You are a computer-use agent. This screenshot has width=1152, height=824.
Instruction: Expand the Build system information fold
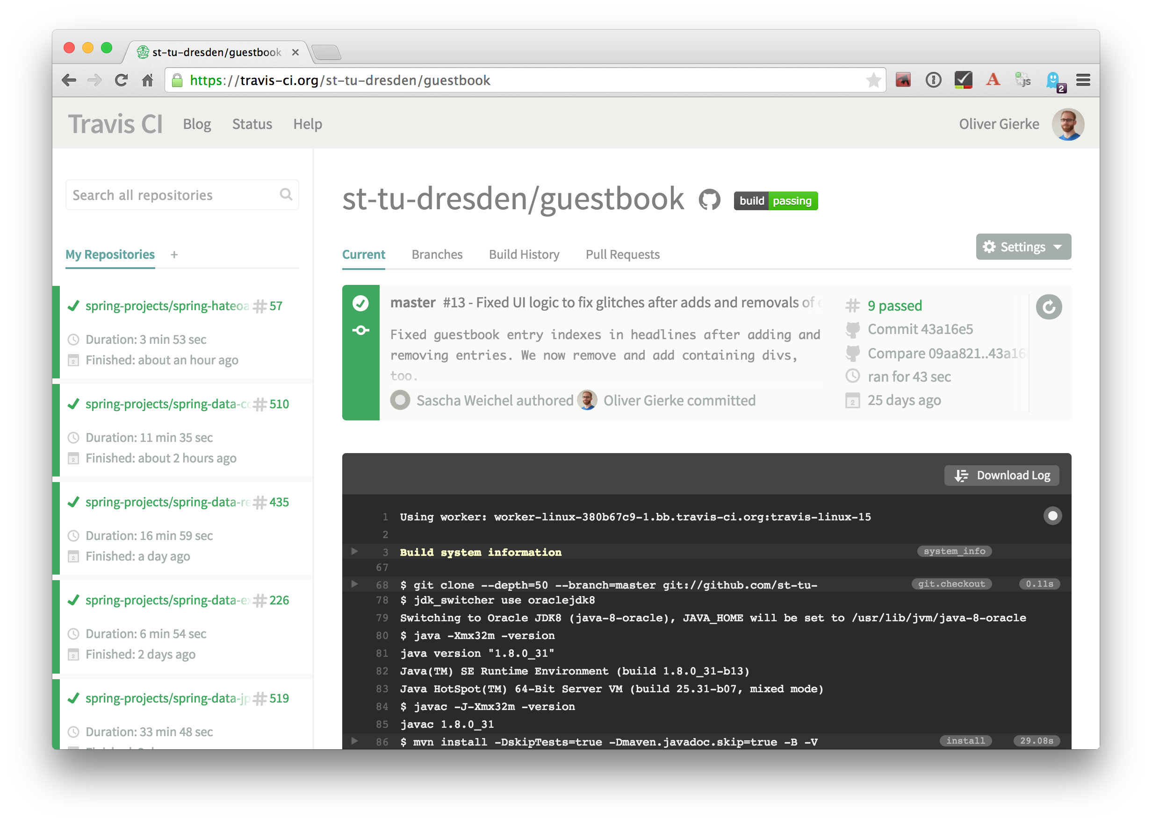pyautogui.click(x=355, y=551)
